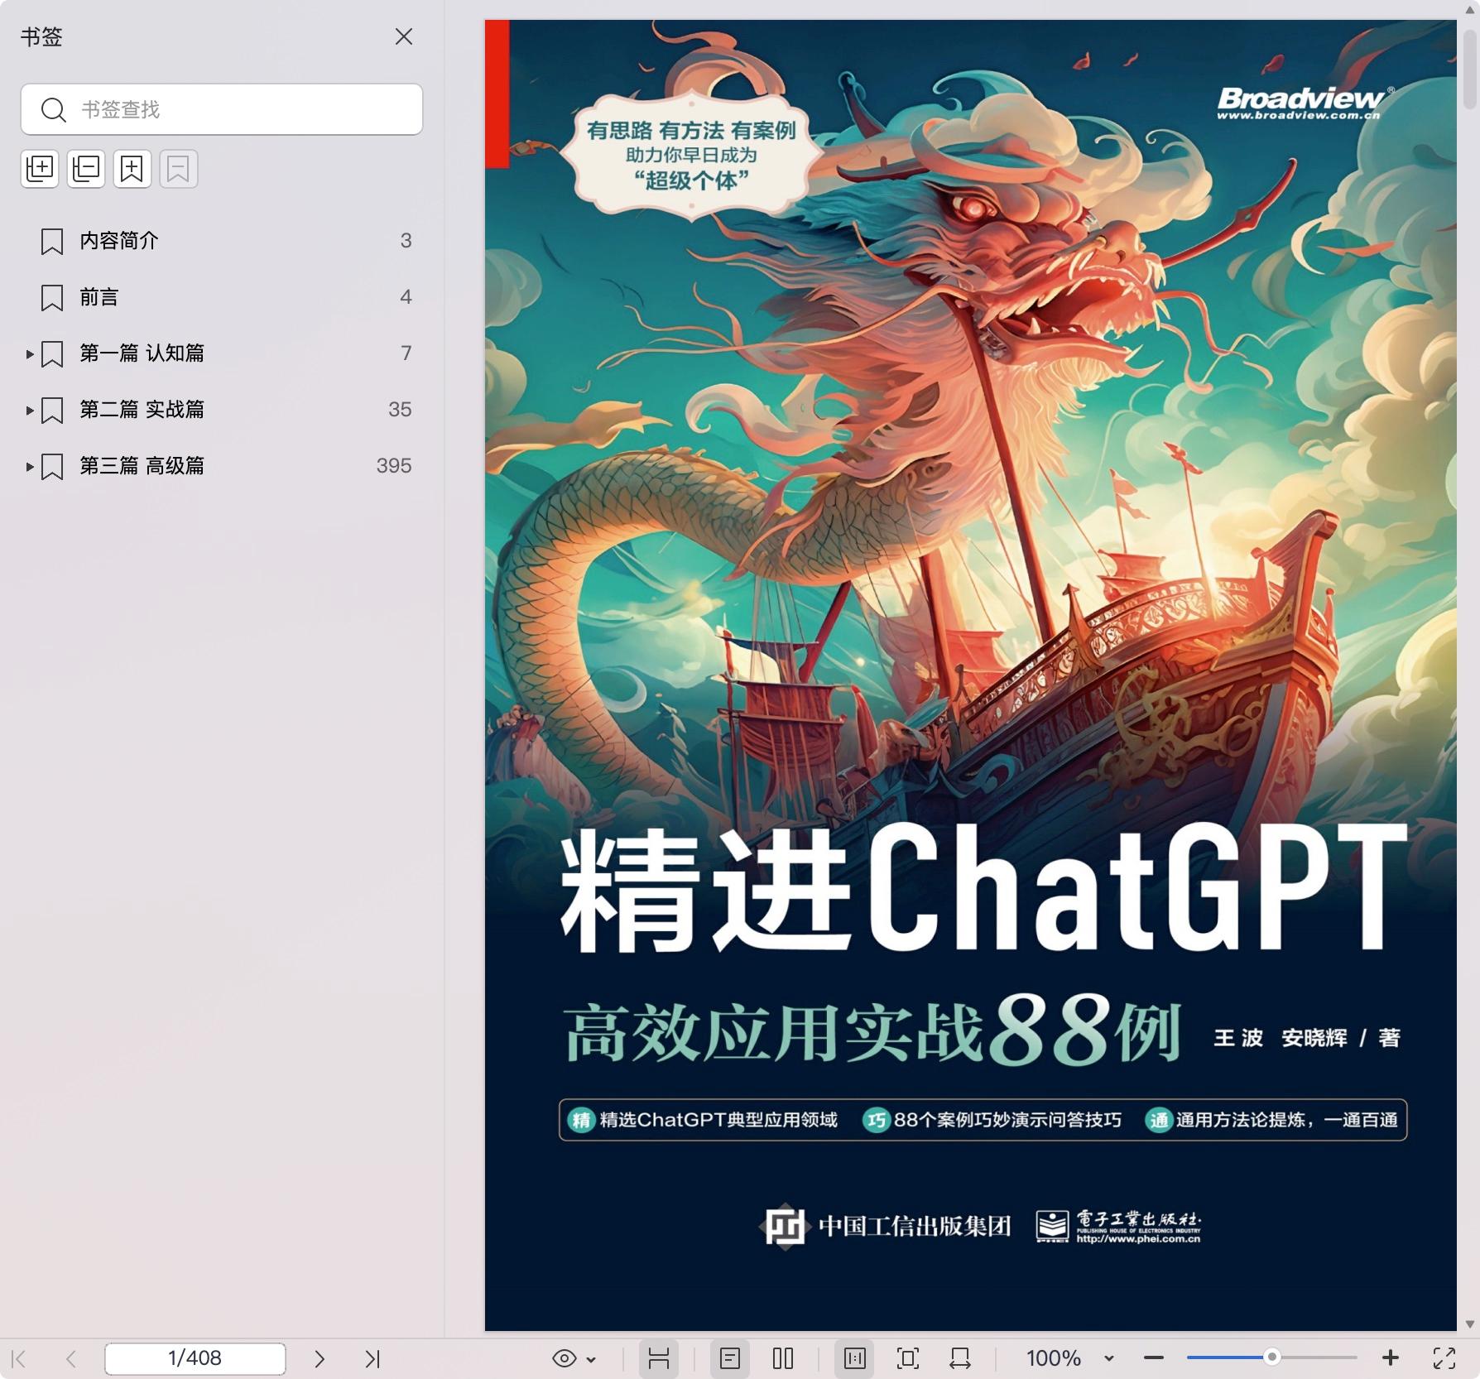
Task: Expand the 第三篇 高级篇 tree arrow
Action: pyautogui.click(x=30, y=467)
